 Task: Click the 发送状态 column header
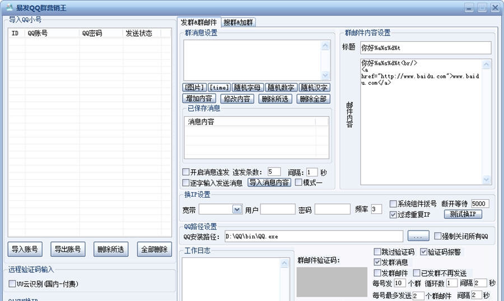click(x=142, y=33)
